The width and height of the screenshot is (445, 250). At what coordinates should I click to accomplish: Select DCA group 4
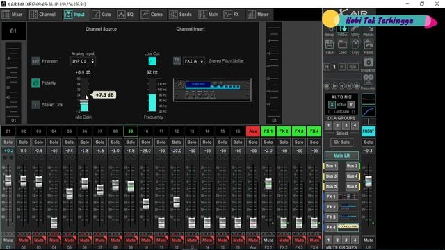click(x=355, y=125)
